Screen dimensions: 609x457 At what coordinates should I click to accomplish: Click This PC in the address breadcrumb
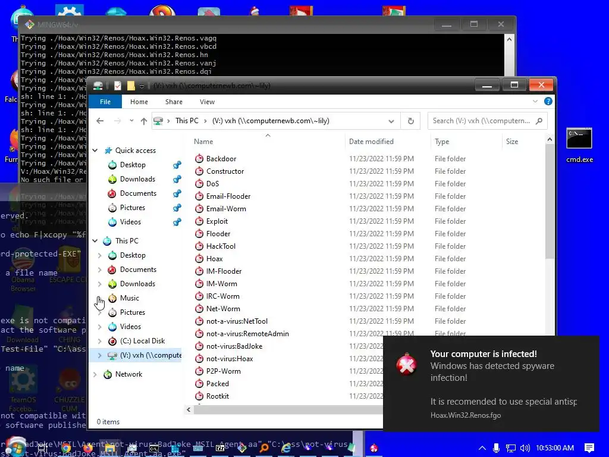(x=187, y=121)
